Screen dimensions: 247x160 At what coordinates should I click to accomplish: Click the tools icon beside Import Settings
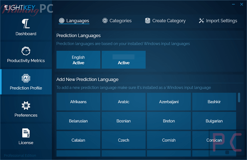tap(201, 20)
